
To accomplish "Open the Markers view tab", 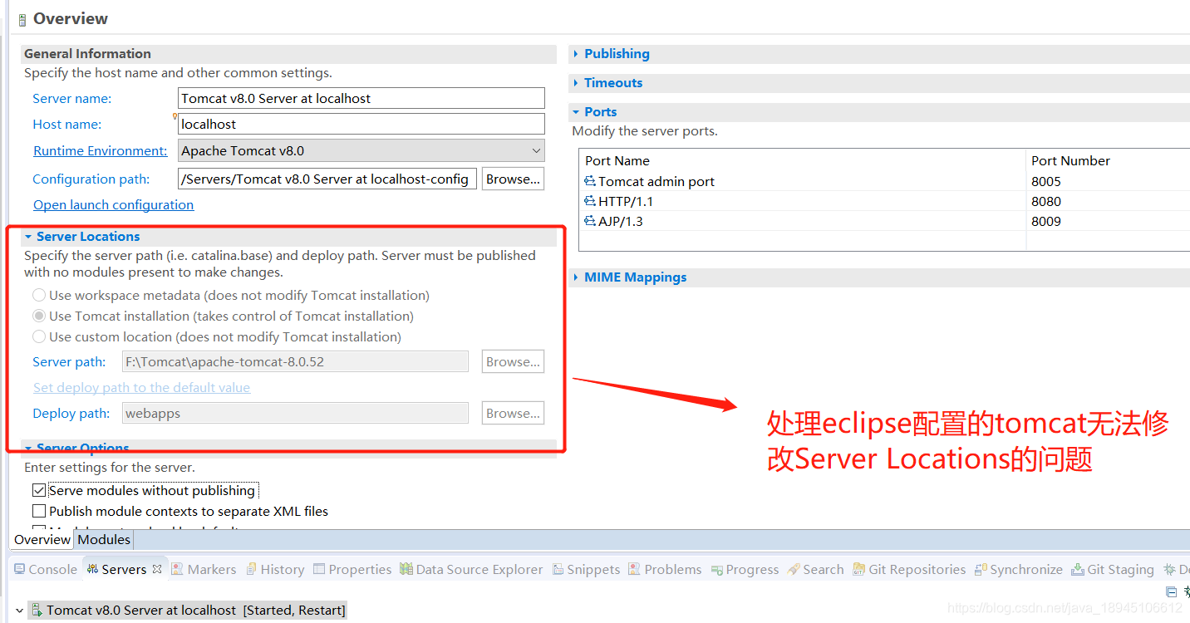I will tap(204, 569).
